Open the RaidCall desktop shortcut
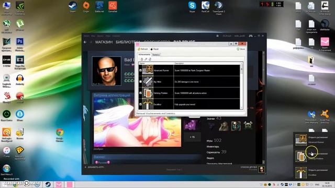The image size is (335, 188). pyautogui.click(x=205, y=7)
